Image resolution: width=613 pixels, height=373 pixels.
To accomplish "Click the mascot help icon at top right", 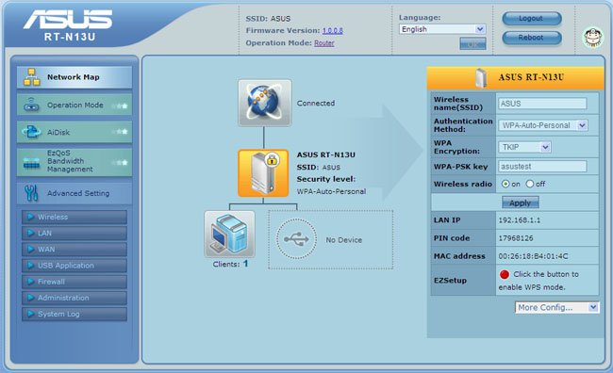I will click(593, 37).
